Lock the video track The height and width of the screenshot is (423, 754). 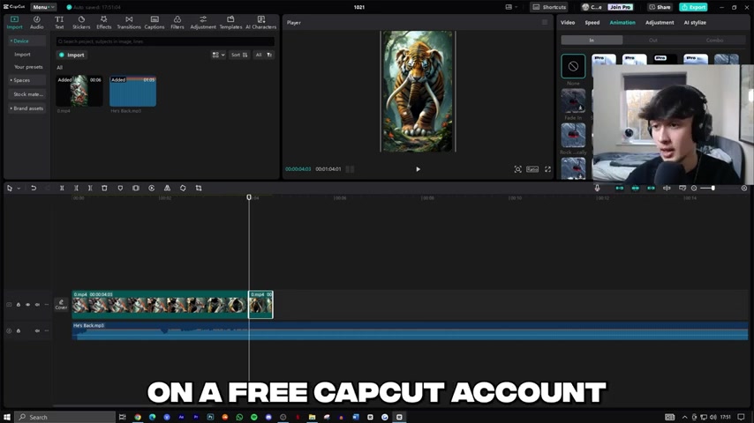[19, 304]
